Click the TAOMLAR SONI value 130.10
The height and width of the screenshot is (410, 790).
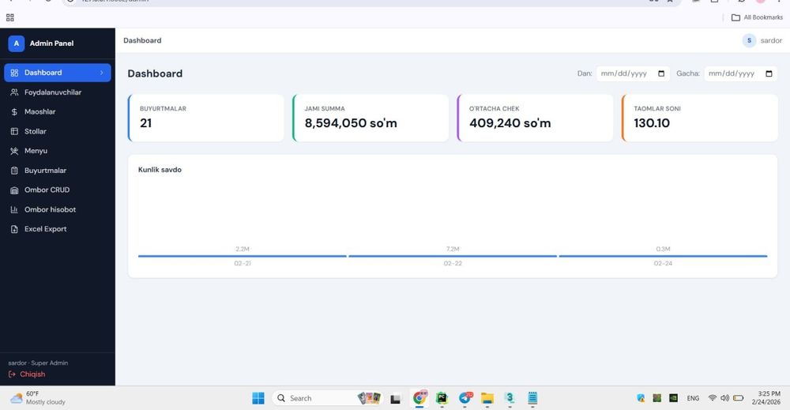coord(652,123)
